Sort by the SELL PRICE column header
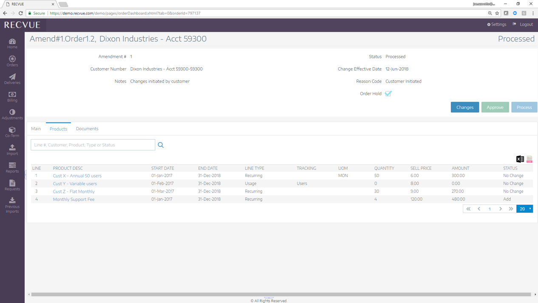This screenshot has height=303, width=538. (x=421, y=168)
